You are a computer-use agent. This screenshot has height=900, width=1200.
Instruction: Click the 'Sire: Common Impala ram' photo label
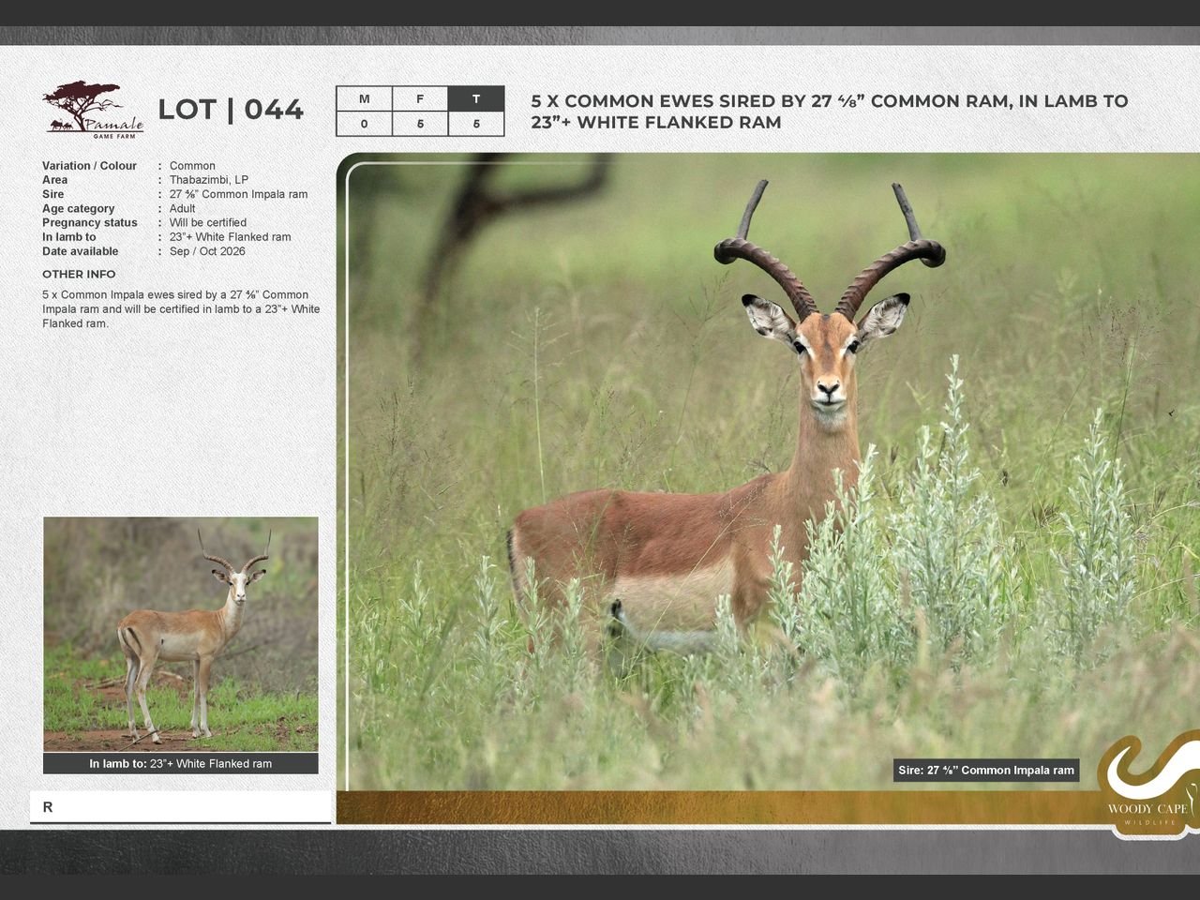986,771
